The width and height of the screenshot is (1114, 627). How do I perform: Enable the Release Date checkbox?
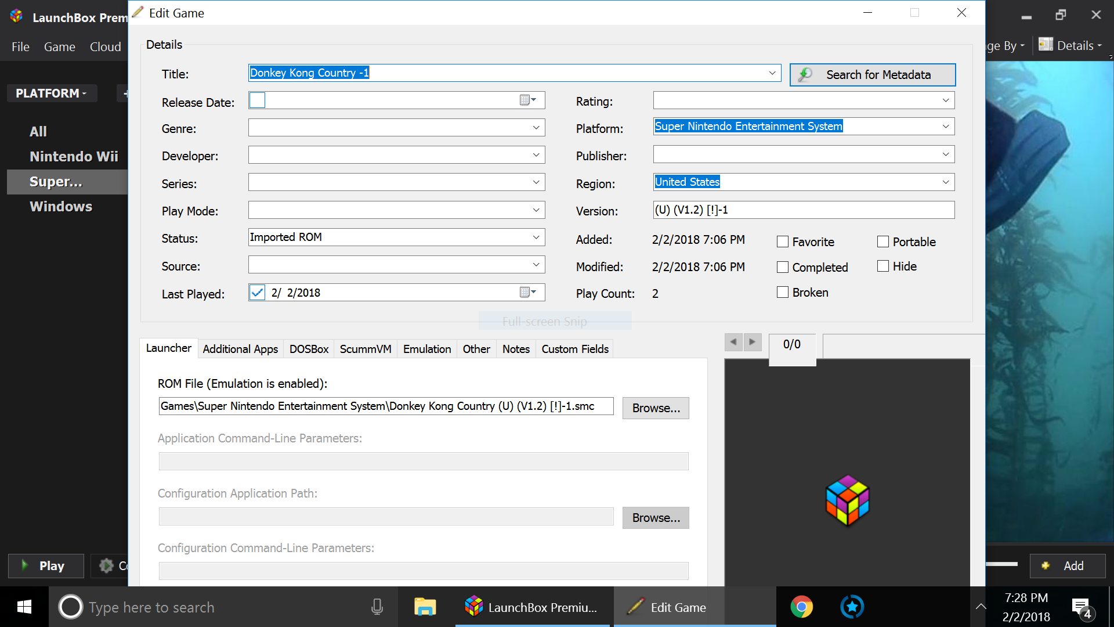257,100
